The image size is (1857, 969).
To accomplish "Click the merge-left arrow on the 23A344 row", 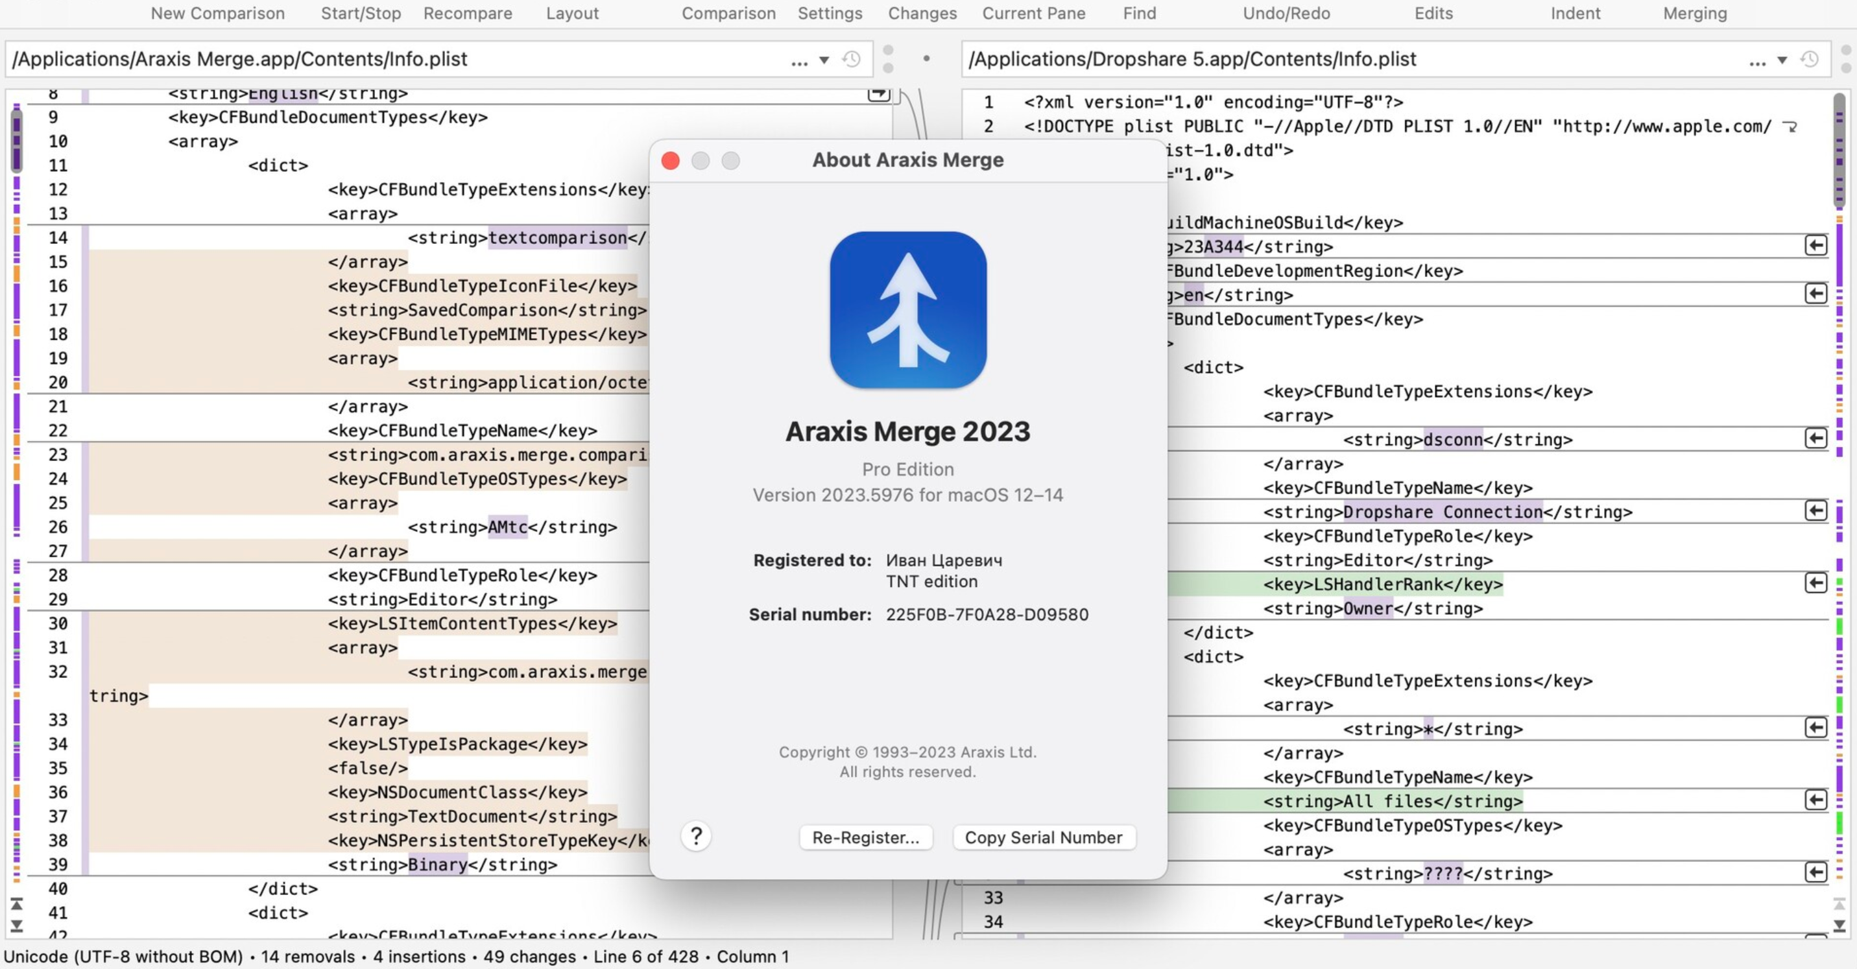I will point(1816,246).
